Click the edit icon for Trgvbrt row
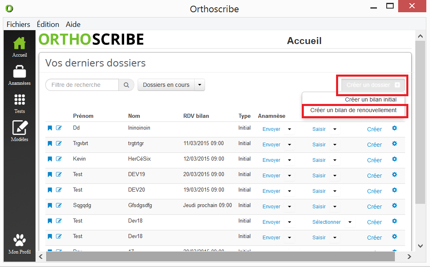430x267 pixels. pyautogui.click(x=59, y=143)
